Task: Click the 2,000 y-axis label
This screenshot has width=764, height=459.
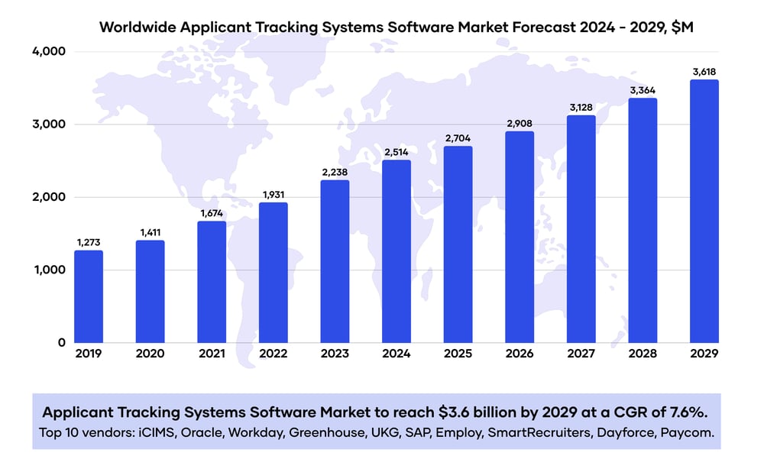Action: (49, 197)
